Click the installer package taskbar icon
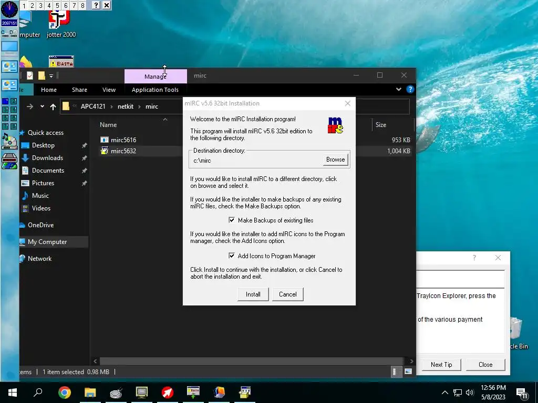 pyautogui.click(x=245, y=393)
